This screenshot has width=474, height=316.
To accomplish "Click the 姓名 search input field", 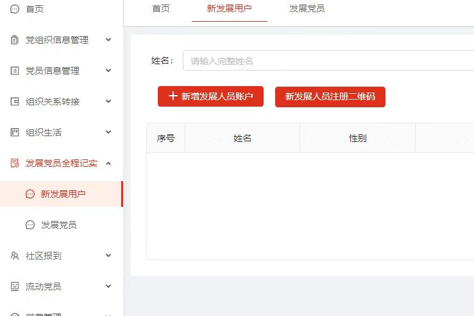I will point(327,60).
